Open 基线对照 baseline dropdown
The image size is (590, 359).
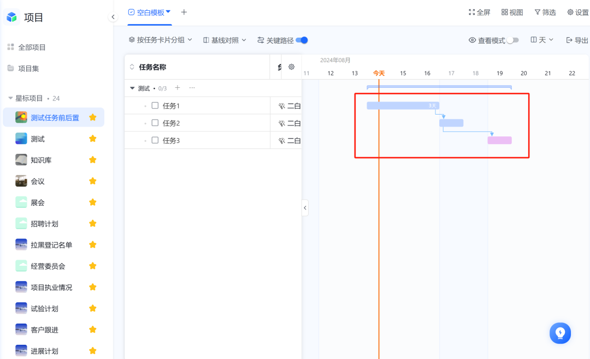[225, 40]
